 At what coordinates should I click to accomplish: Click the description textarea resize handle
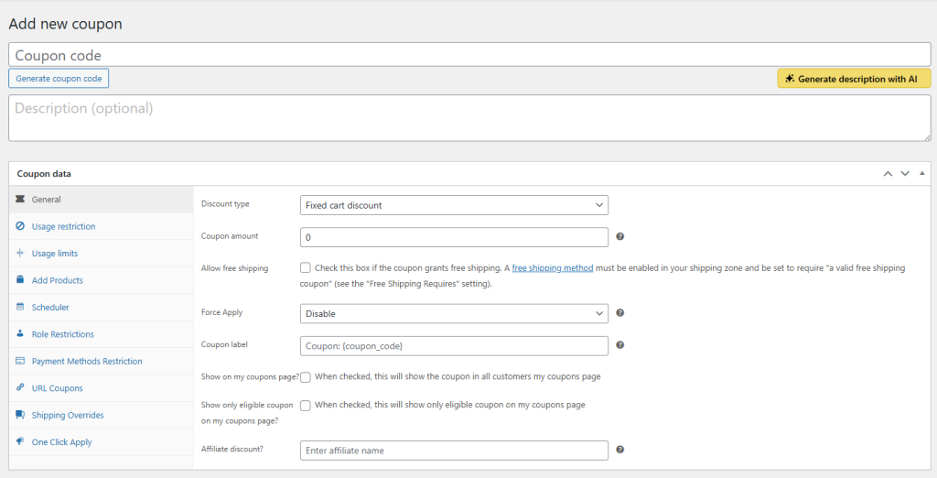point(927,137)
